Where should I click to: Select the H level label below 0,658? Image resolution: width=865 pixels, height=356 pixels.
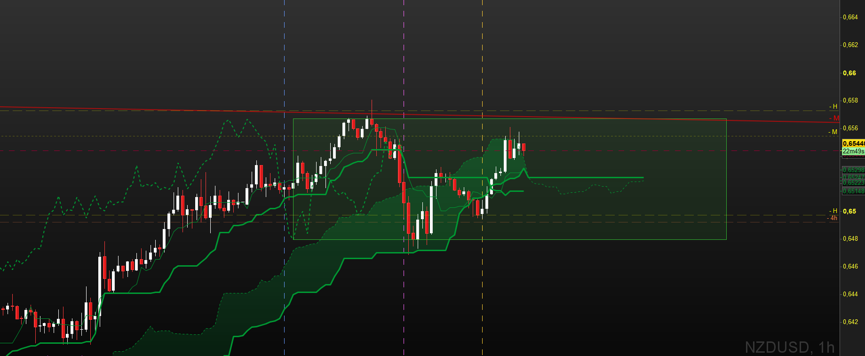(834, 107)
